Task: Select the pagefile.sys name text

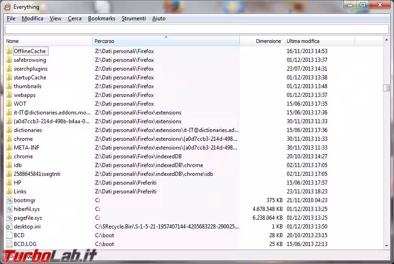Action: click(x=28, y=218)
